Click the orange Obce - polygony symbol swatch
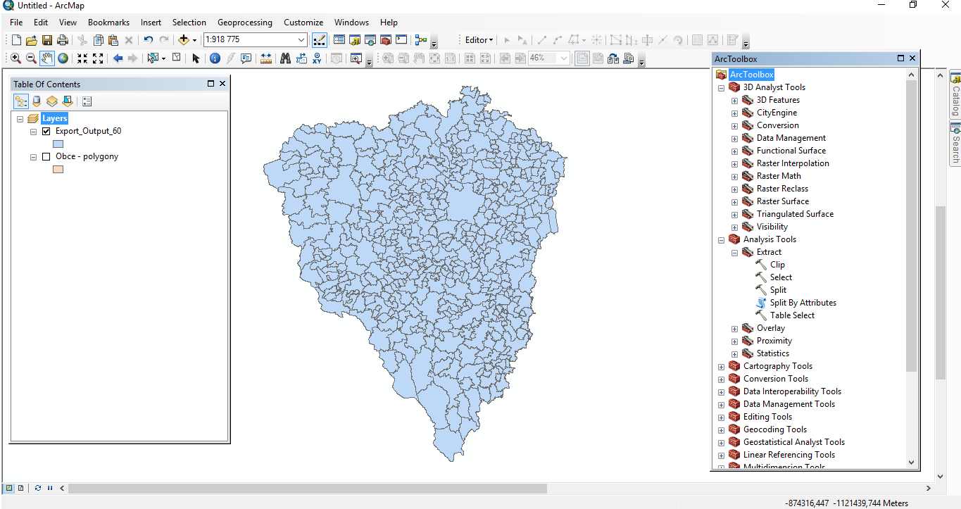 click(x=58, y=169)
